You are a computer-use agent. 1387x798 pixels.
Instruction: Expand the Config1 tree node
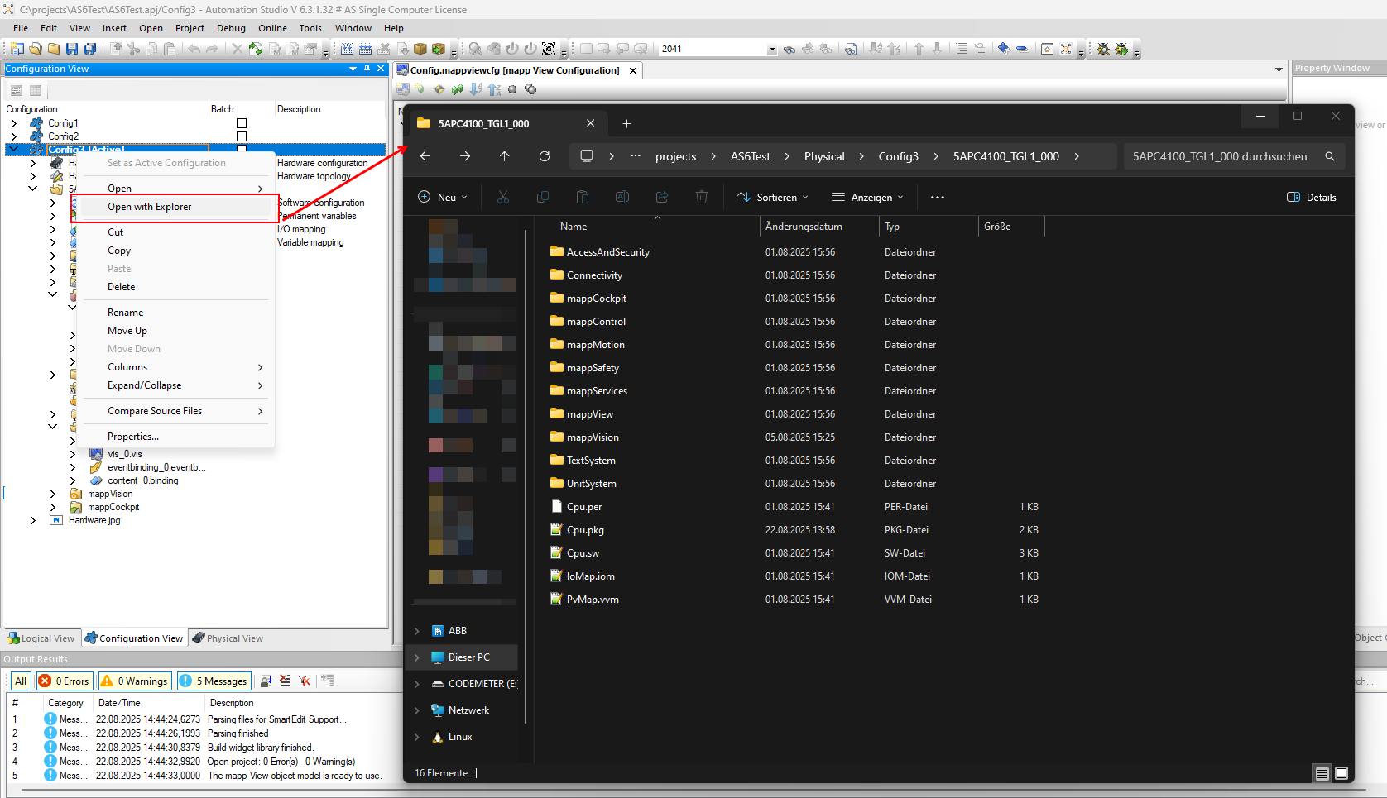[13, 123]
